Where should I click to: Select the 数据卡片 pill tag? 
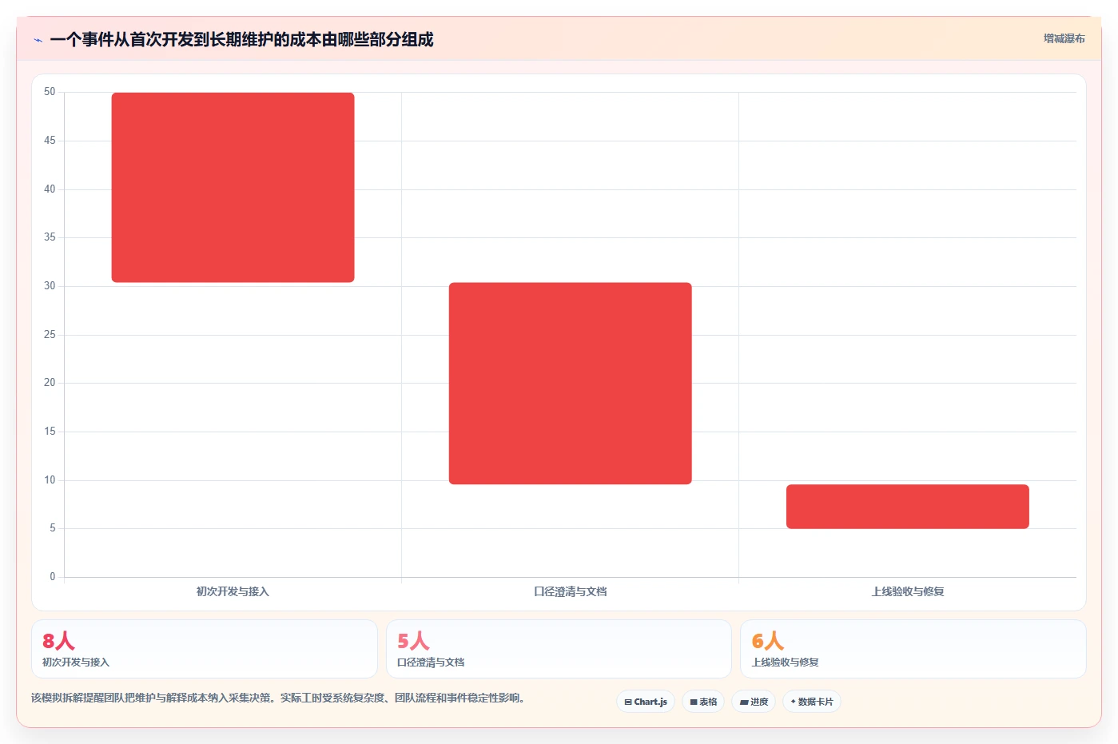(x=812, y=702)
